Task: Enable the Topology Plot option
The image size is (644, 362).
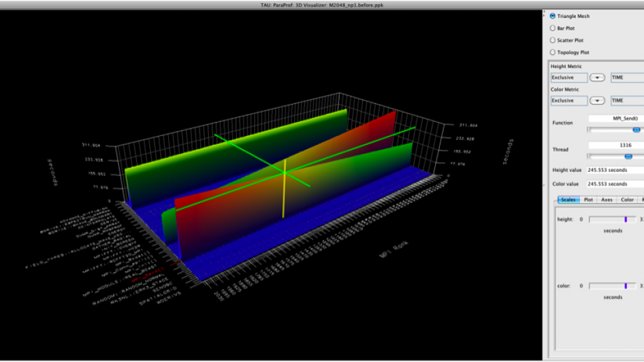Action: [553, 52]
